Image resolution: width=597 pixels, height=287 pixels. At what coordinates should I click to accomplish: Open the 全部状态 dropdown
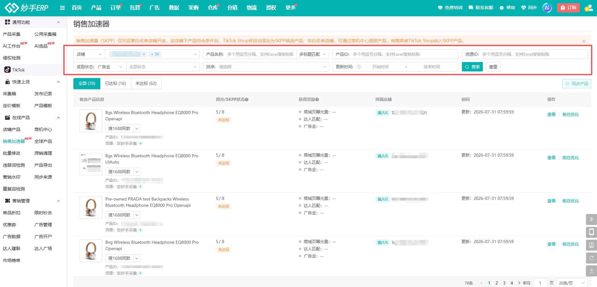click(163, 67)
